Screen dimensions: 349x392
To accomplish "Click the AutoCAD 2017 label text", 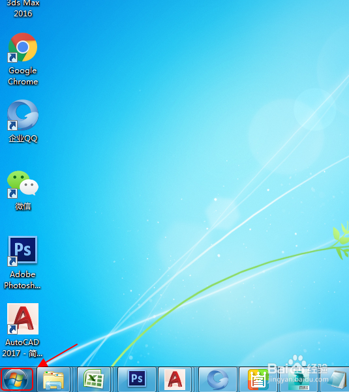I will tap(22, 348).
